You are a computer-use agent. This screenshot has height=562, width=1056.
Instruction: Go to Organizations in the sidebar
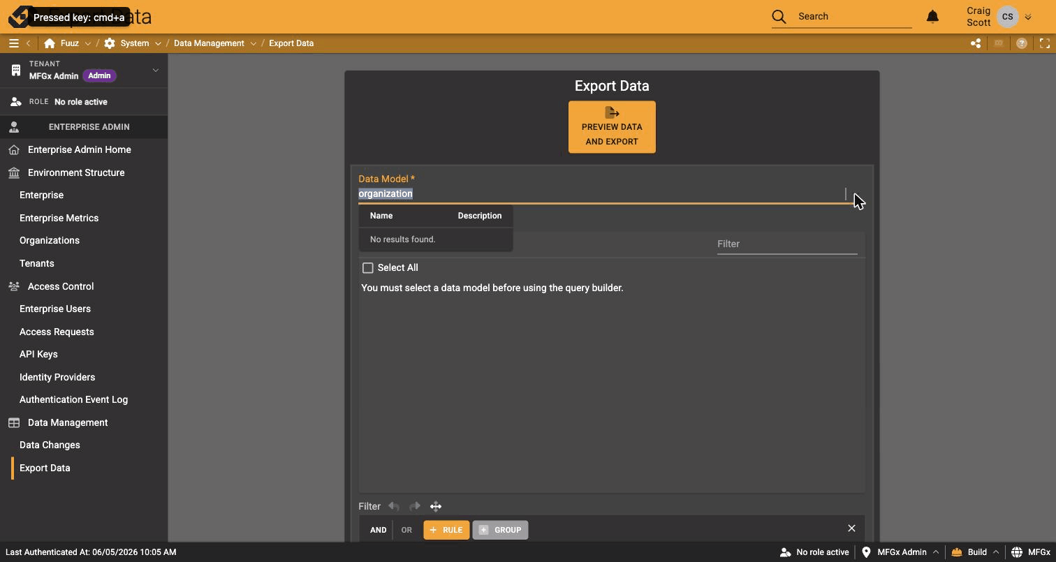click(50, 241)
